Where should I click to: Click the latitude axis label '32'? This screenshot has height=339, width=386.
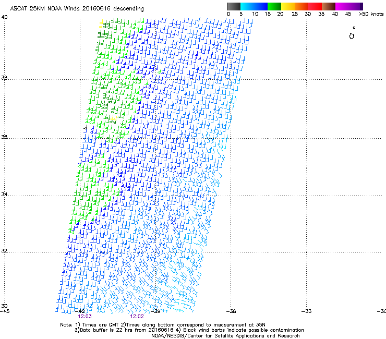point(4,251)
